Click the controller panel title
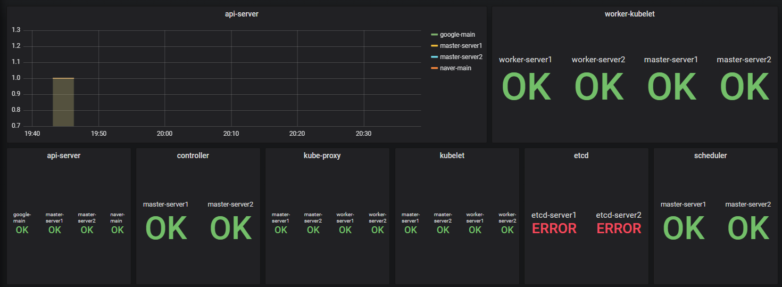 (193, 155)
